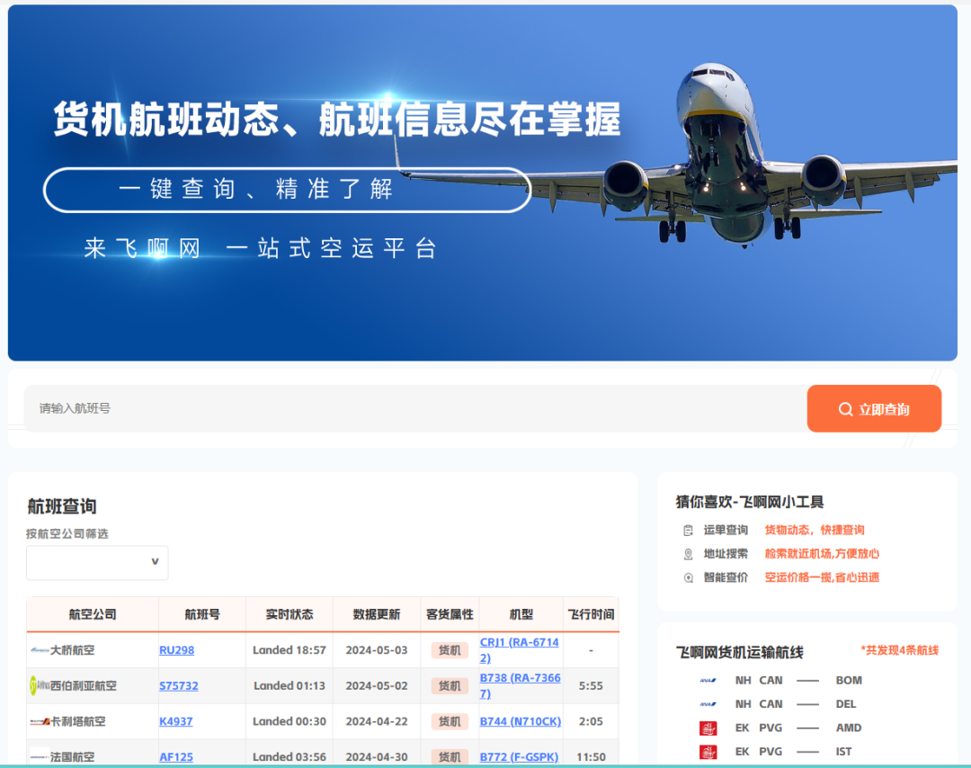Focus the 请输入航班号 flight number field
Viewport: 971px width, 768px height.
pyautogui.click(x=414, y=409)
